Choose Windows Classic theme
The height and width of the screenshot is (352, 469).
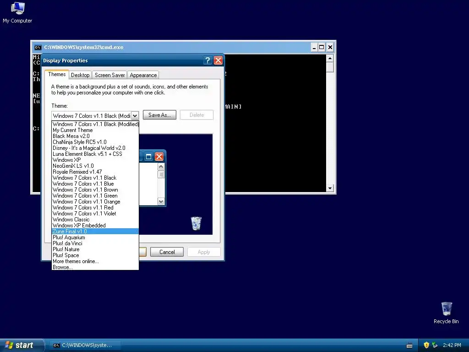point(95,220)
